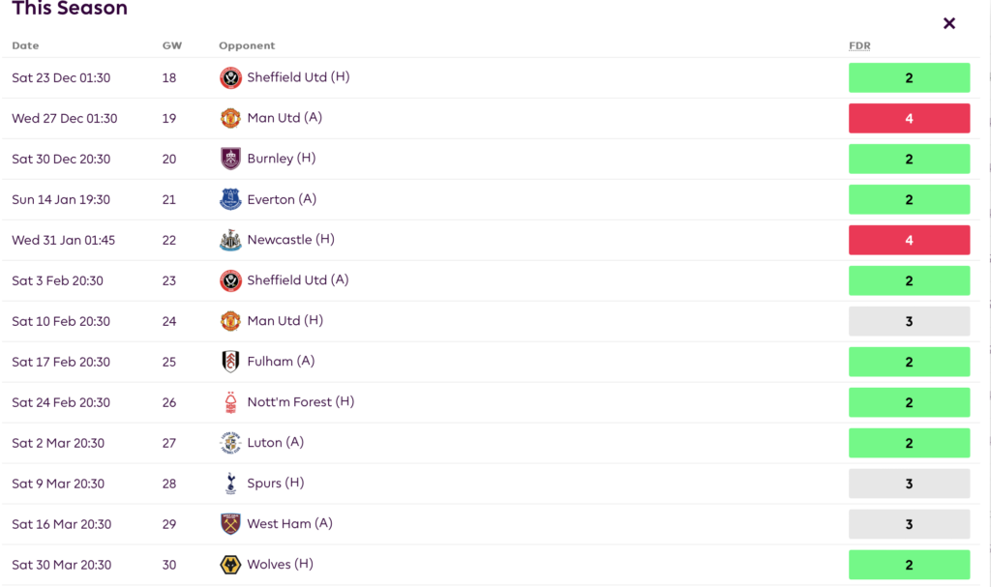The height and width of the screenshot is (587, 991).
Task: Close the This Season fixtures panel
Action: (949, 23)
